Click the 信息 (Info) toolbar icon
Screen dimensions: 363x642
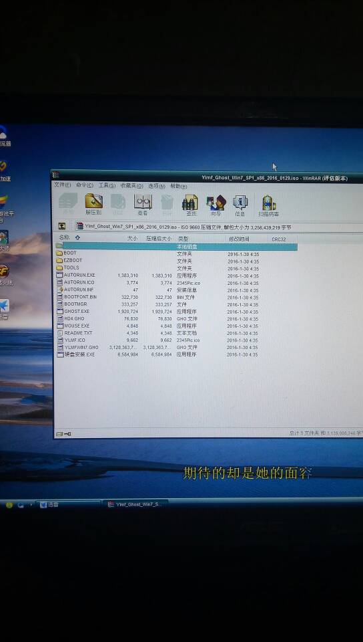240,205
